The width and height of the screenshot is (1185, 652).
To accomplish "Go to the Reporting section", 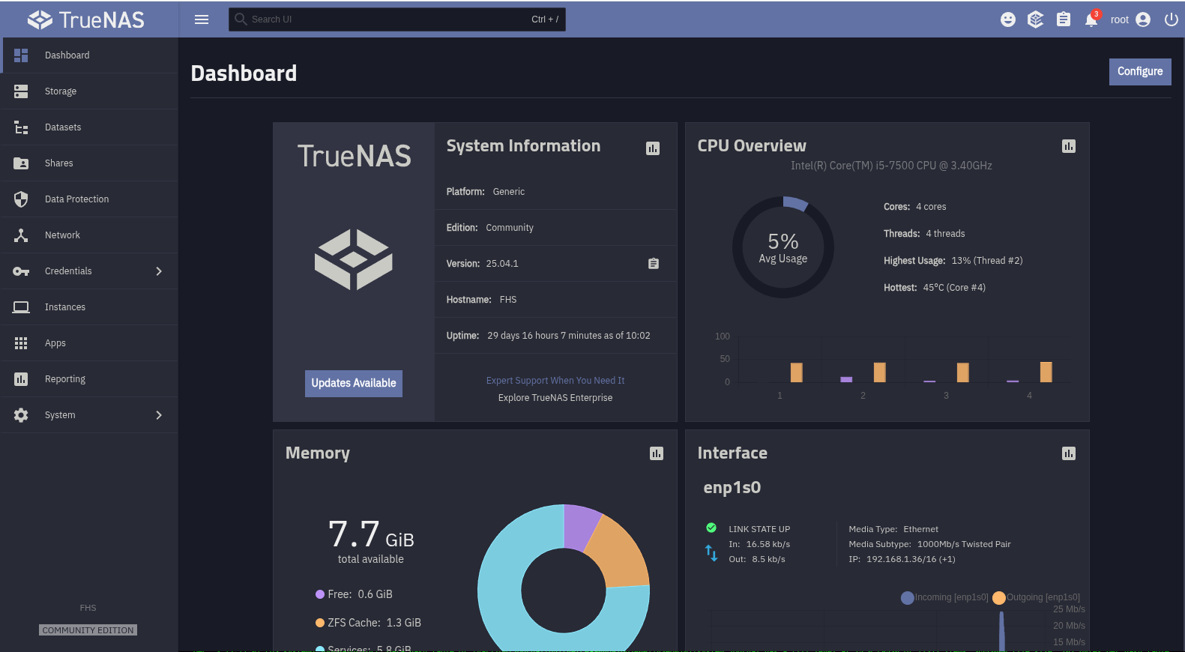I will click(x=89, y=379).
